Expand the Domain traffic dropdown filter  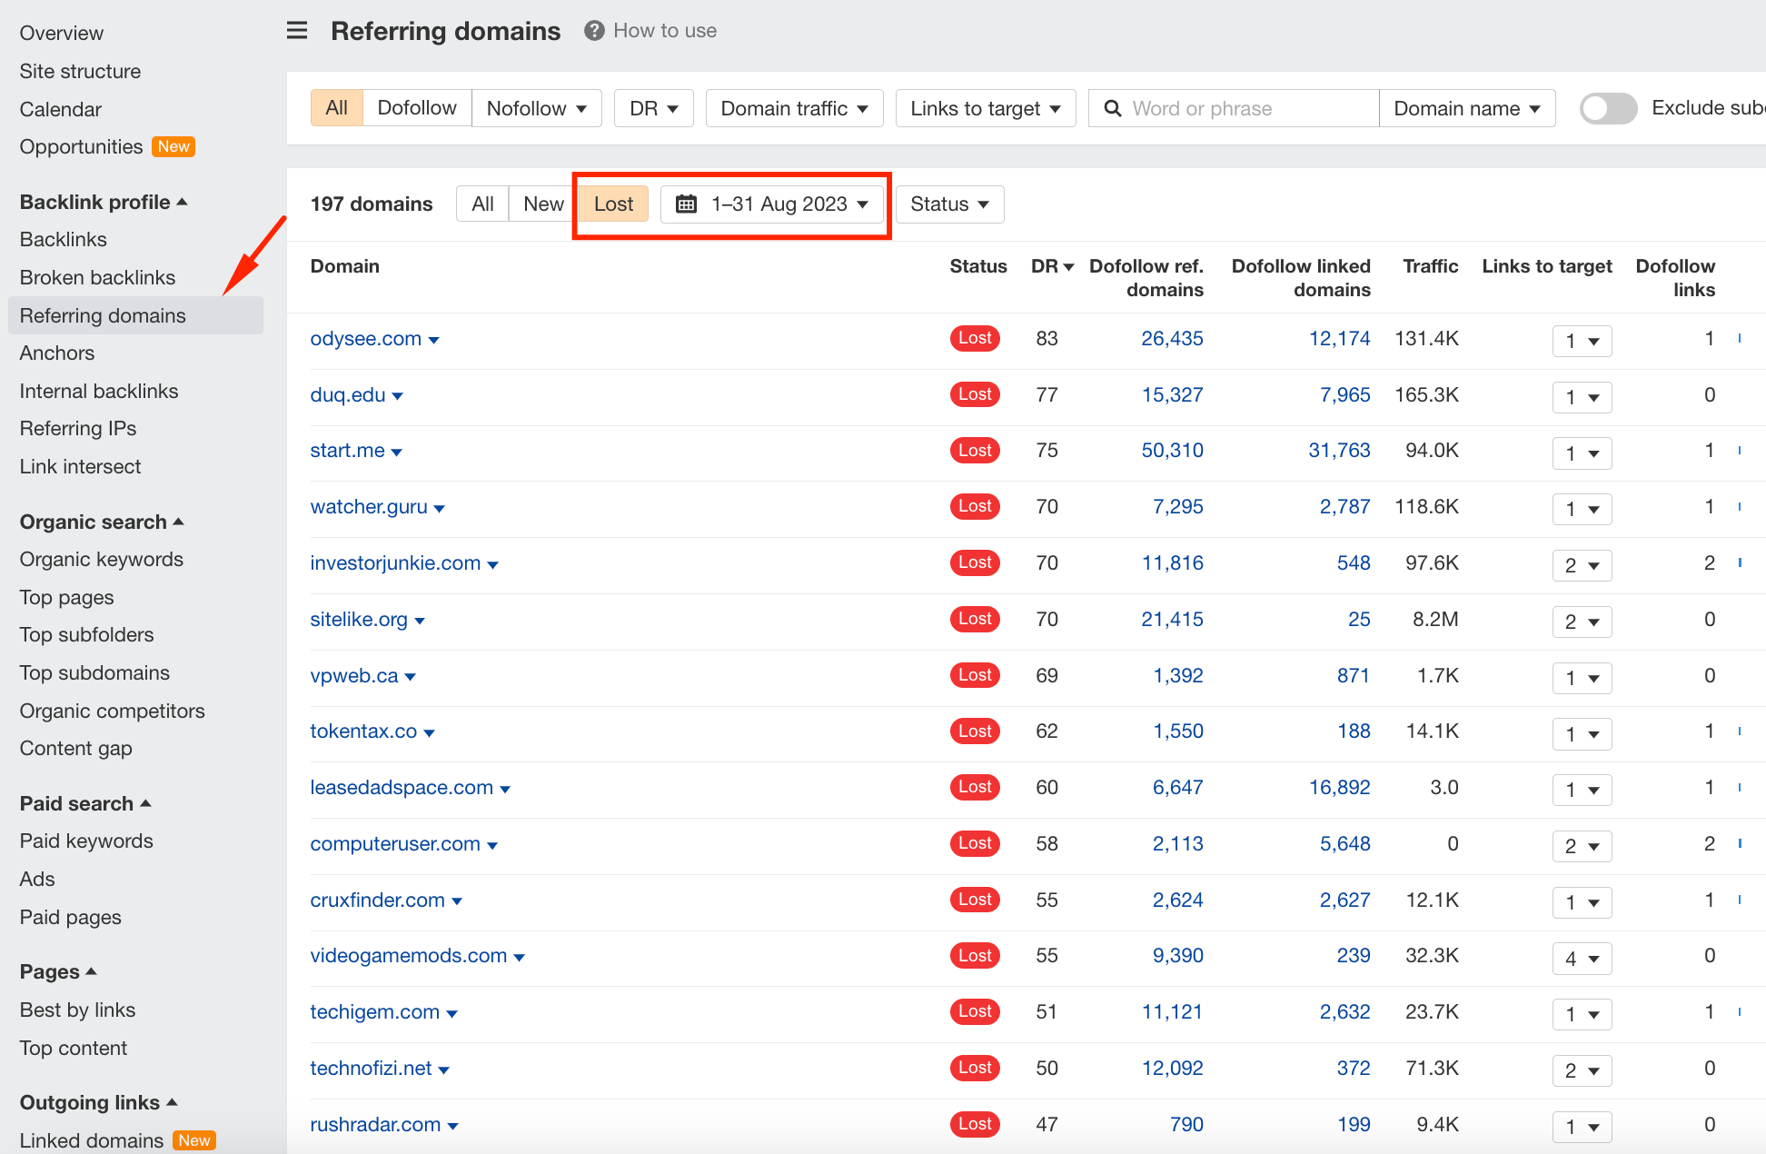click(794, 108)
